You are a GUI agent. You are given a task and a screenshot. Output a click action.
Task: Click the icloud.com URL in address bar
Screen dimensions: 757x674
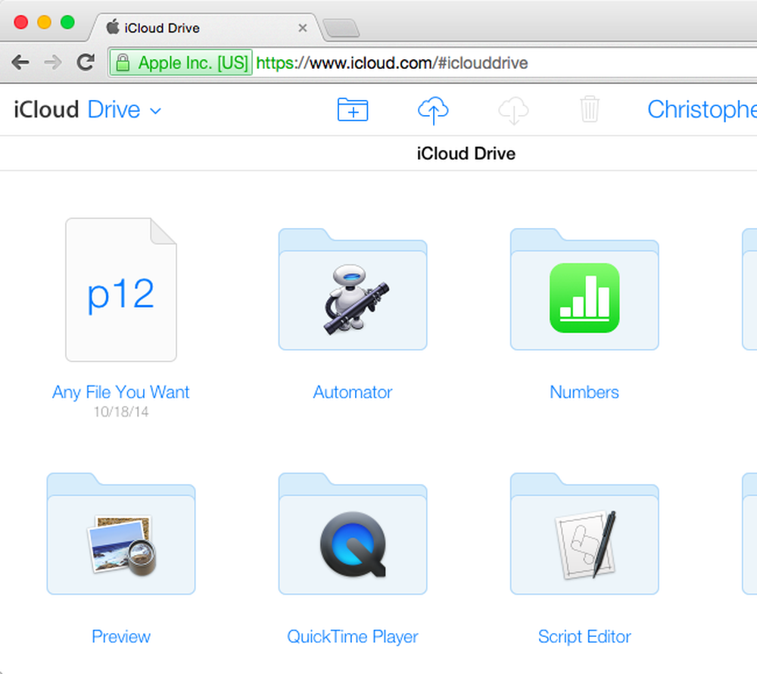click(391, 63)
